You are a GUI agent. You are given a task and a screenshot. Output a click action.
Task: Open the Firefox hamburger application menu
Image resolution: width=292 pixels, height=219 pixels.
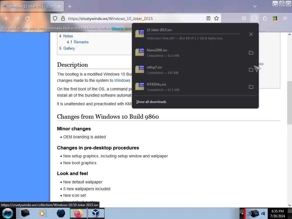click(285, 18)
